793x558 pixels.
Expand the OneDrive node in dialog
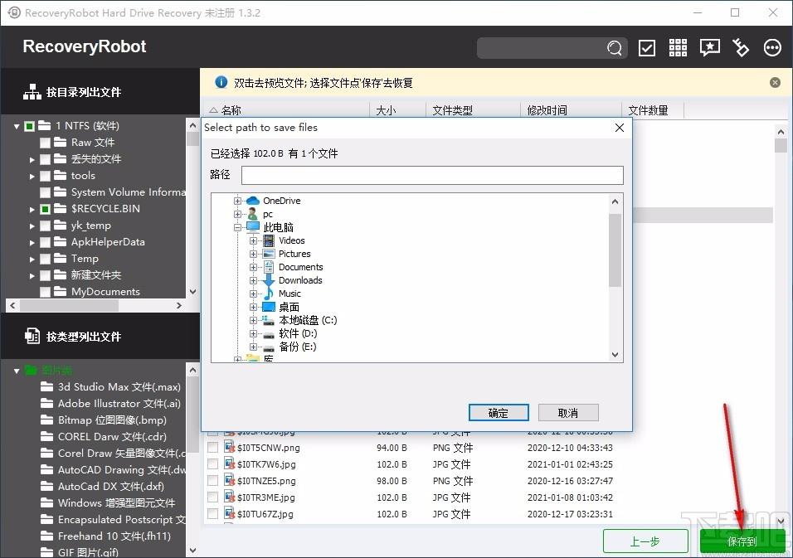tap(237, 201)
